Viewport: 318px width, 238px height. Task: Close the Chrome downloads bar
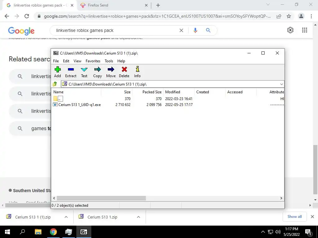point(312,217)
